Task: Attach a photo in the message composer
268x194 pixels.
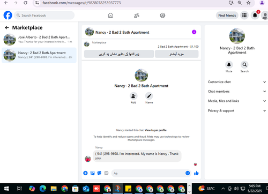Action: (92, 173)
